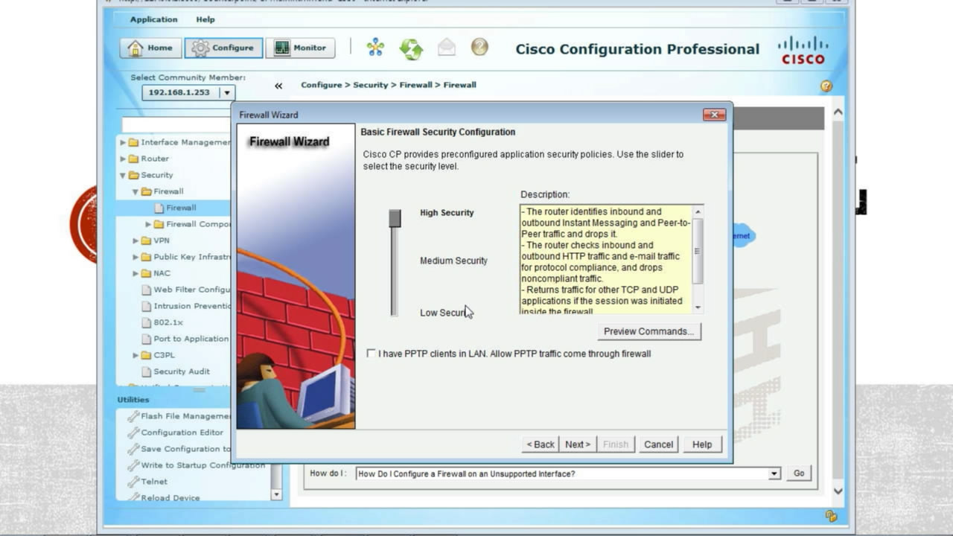Click the Go button
The width and height of the screenshot is (953, 536).
click(x=799, y=473)
